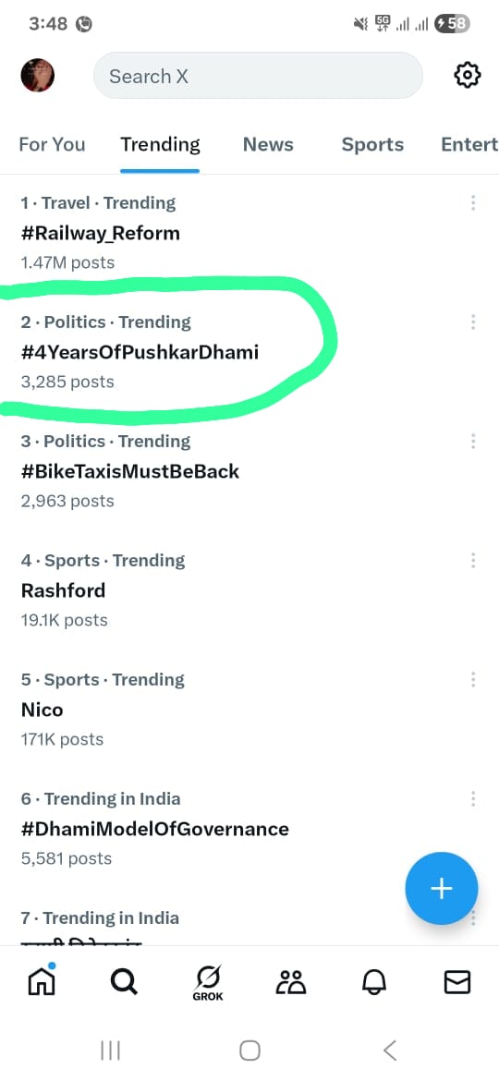Tap the blue compose post button
Screen dimensions: 499x1081
pos(441,889)
